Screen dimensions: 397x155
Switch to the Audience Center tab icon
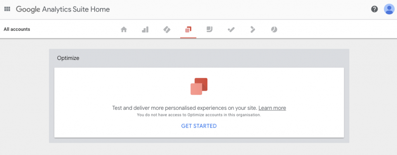(274, 29)
